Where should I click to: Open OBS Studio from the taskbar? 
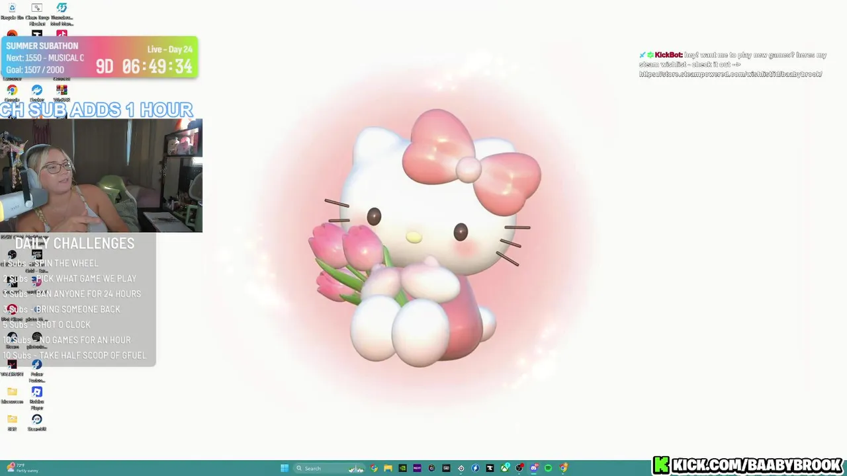point(519,468)
